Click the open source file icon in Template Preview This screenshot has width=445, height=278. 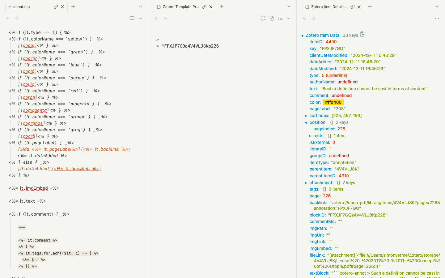pyautogui.click(x=272, y=18)
